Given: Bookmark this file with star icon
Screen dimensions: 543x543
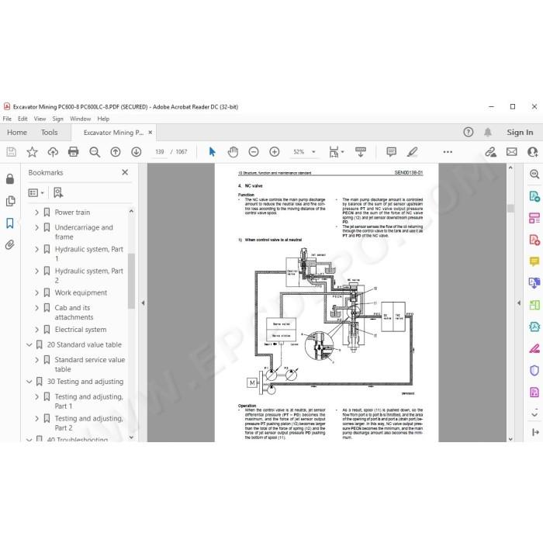Looking at the screenshot, I should [32, 152].
